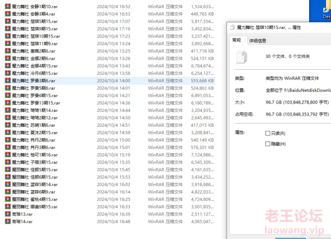Click the 大小 value 96.7 GB (103,848,278,800 字节)

[x=297, y=102]
